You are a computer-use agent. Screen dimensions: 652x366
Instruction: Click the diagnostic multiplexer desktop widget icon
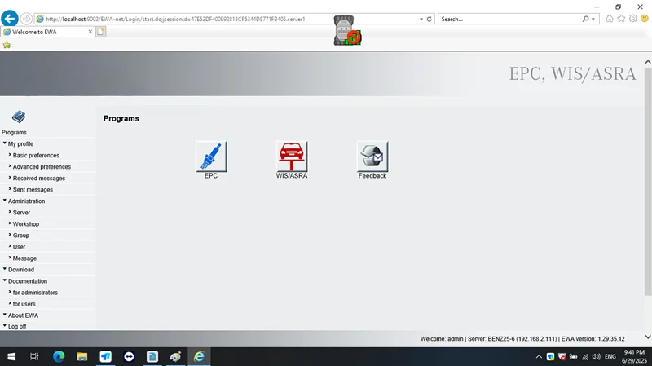[347, 30]
